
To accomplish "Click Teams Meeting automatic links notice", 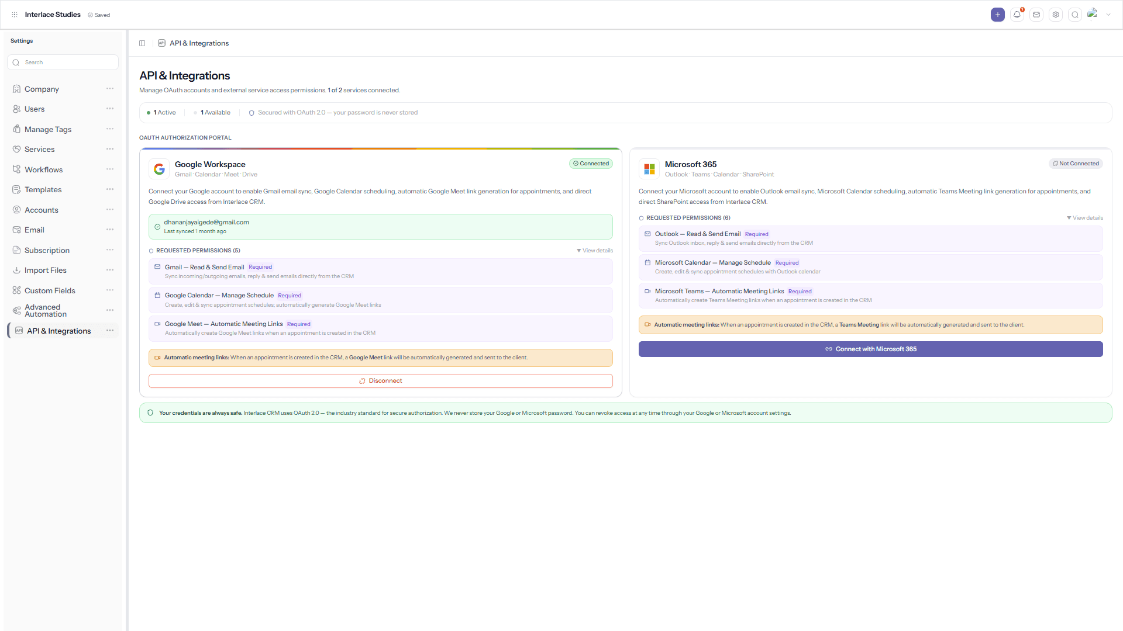I will 871,325.
